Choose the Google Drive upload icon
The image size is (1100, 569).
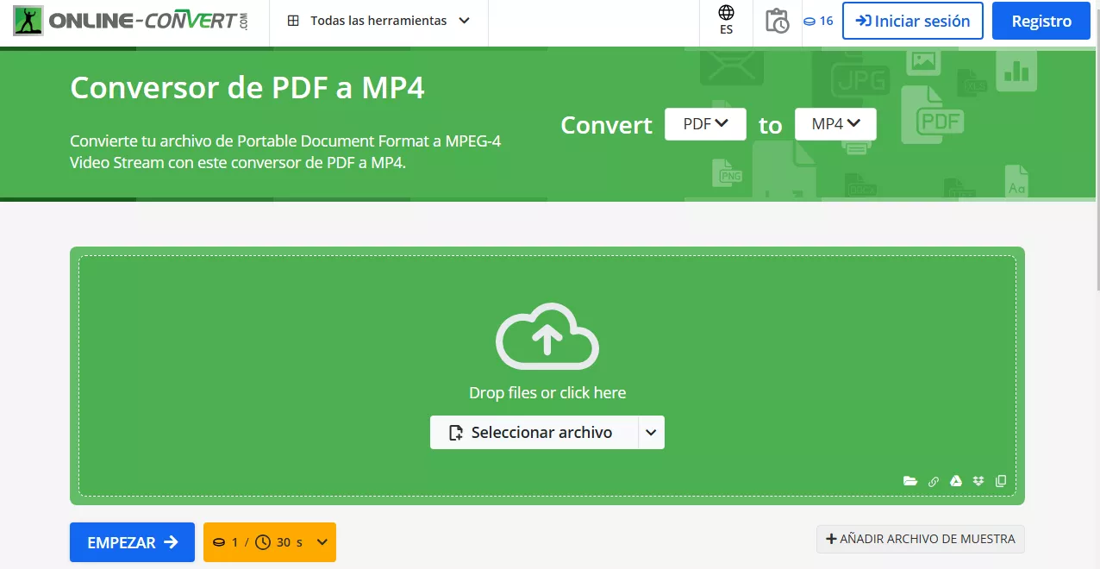click(x=956, y=481)
